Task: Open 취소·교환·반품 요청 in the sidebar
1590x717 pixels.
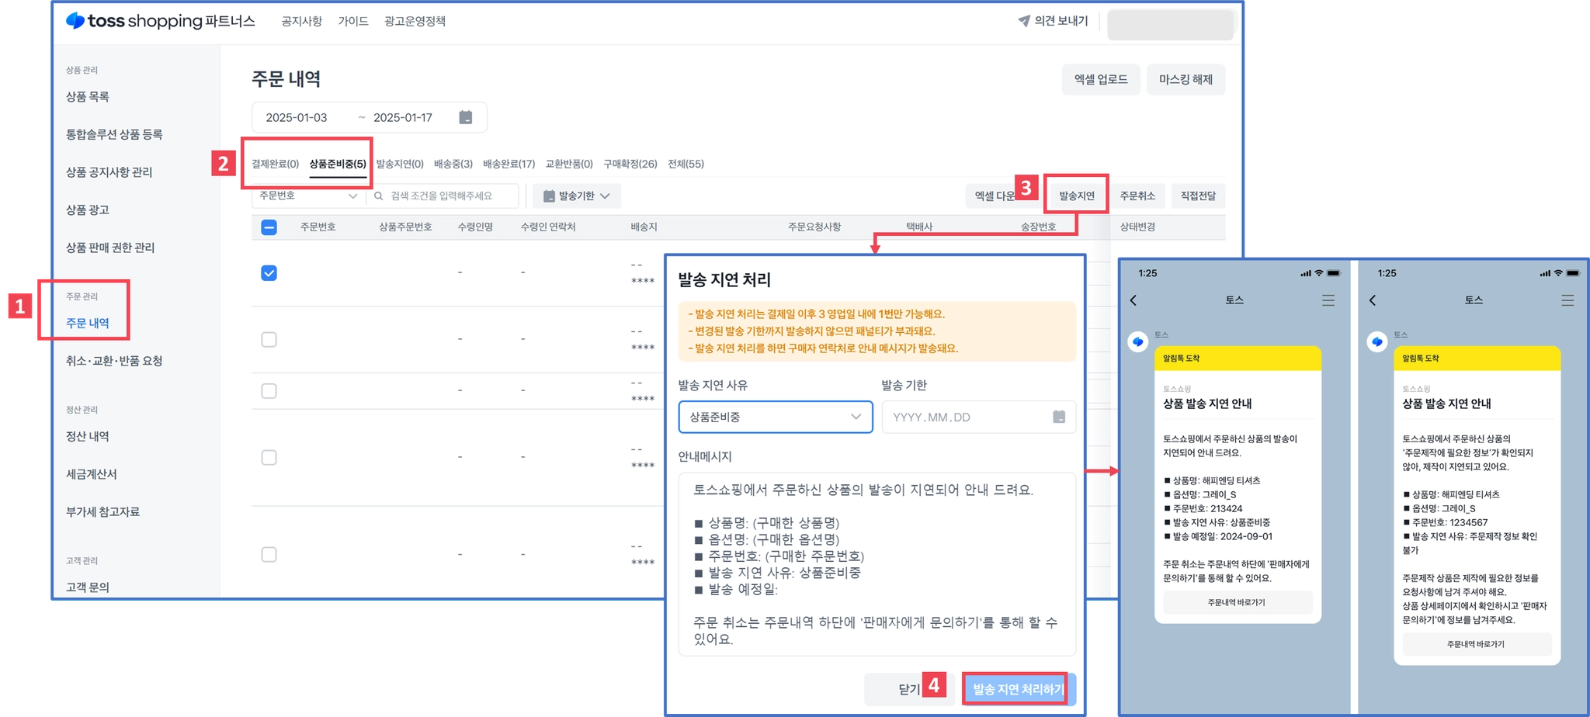Action: (x=114, y=361)
